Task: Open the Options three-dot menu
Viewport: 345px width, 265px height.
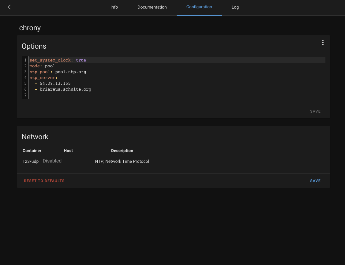Action: [x=323, y=43]
